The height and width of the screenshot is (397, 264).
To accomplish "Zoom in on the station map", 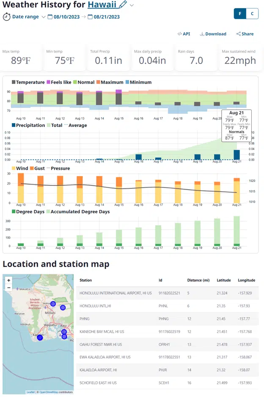I will point(9,280).
